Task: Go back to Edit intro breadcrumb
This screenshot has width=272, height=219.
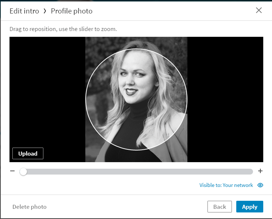Action: tap(24, 11)
